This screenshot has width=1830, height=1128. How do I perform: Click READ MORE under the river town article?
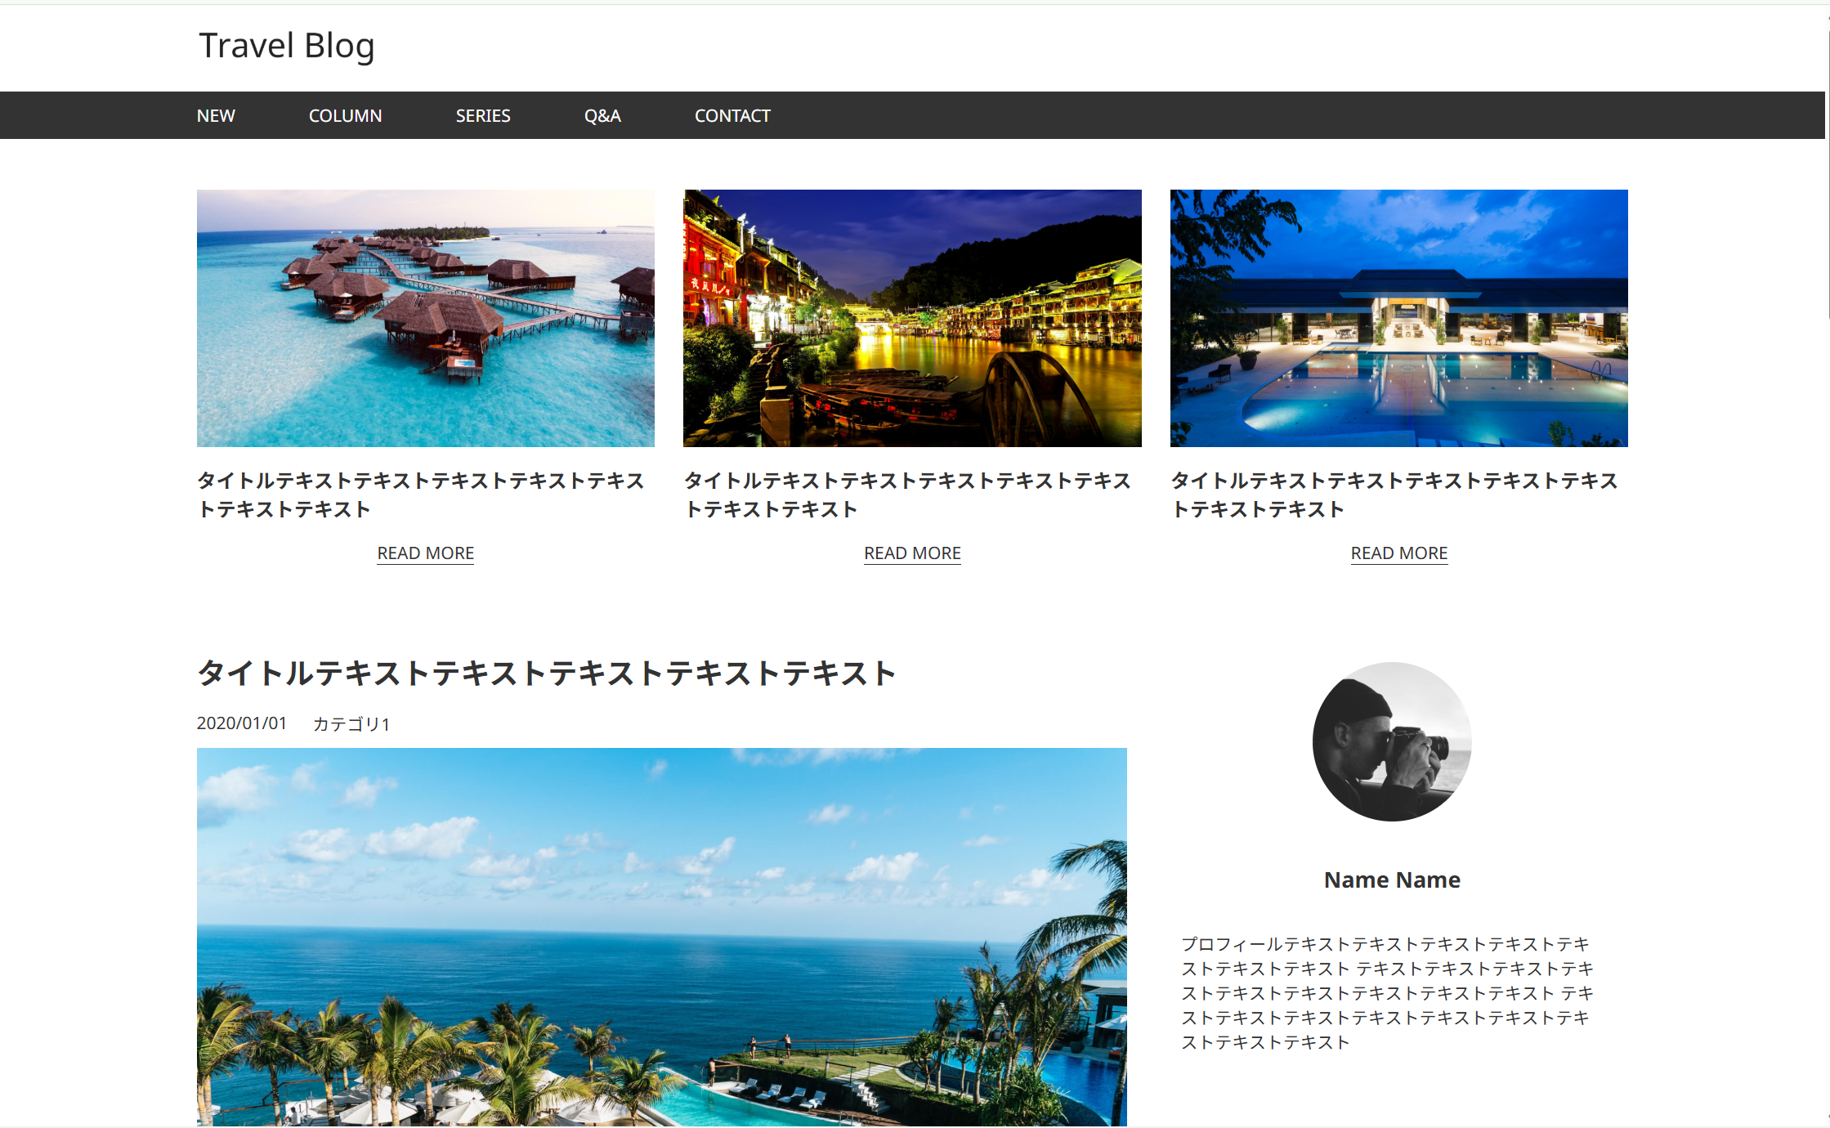tap(912, 553)
